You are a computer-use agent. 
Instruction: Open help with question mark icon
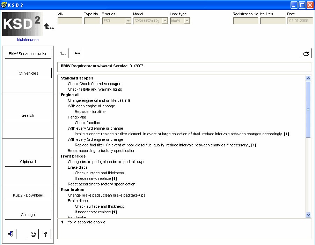pos(45,234)
